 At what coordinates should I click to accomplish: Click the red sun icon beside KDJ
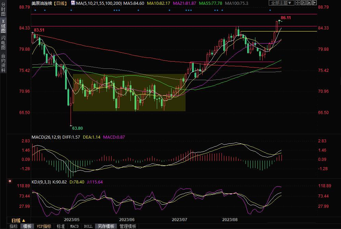(10, 181)
